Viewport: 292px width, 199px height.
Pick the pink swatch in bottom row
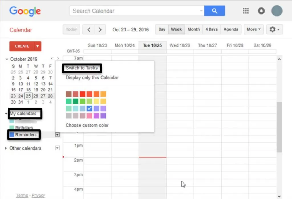[89, 116]
